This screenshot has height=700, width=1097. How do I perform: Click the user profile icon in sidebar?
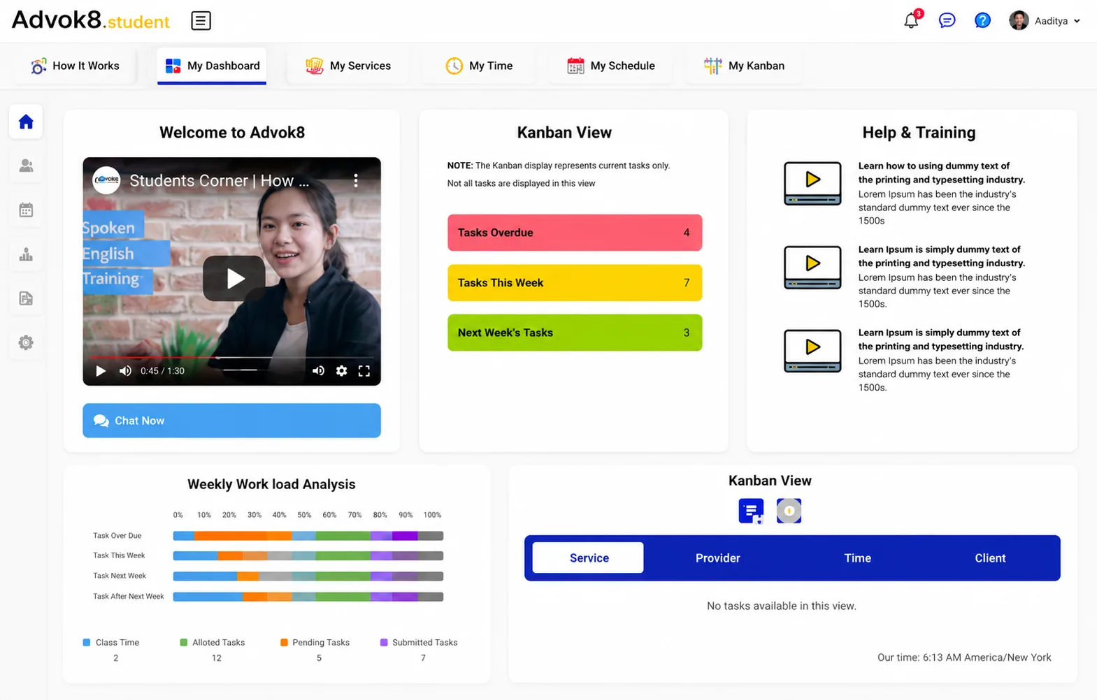click(26, 166)
